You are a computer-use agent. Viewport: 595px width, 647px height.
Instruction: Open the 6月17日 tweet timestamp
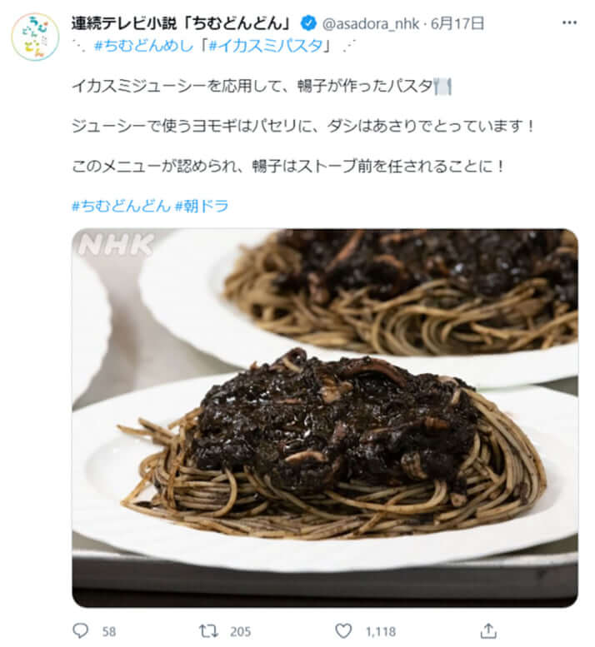[457, 23]
